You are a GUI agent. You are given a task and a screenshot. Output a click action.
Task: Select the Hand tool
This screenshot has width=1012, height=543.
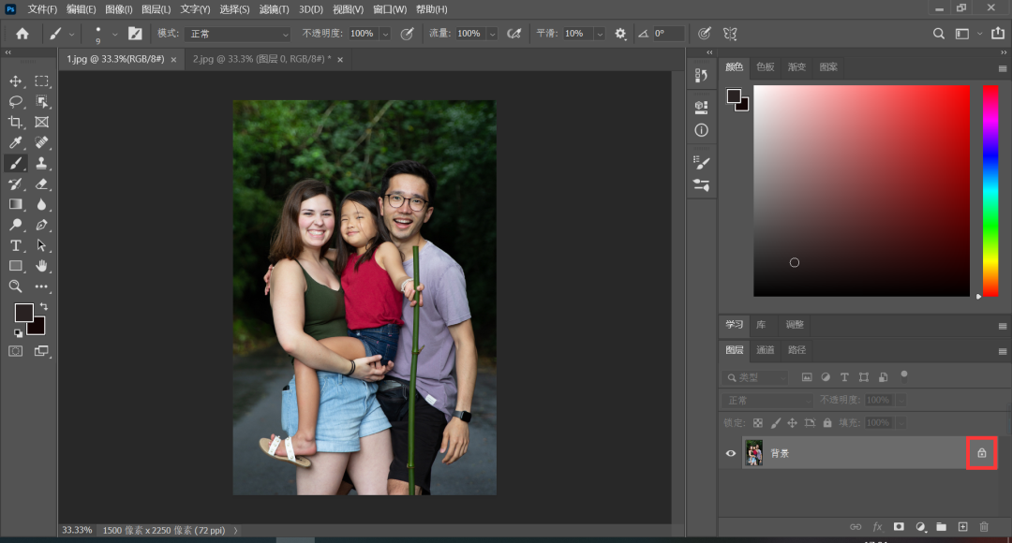tap(41, 266)
